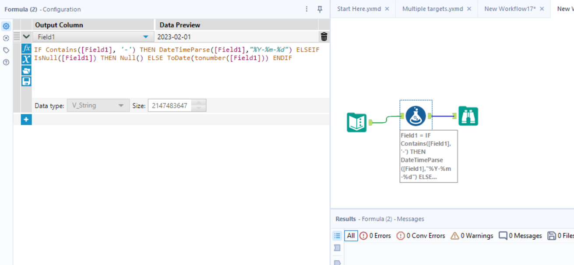Open the Field1 output column dropdown
The height and width of the screenshot is (265, 574).
(145, 37)
